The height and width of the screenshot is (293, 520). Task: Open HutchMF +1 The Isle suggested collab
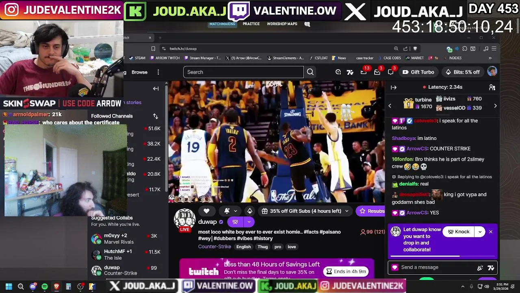[126, 255]
